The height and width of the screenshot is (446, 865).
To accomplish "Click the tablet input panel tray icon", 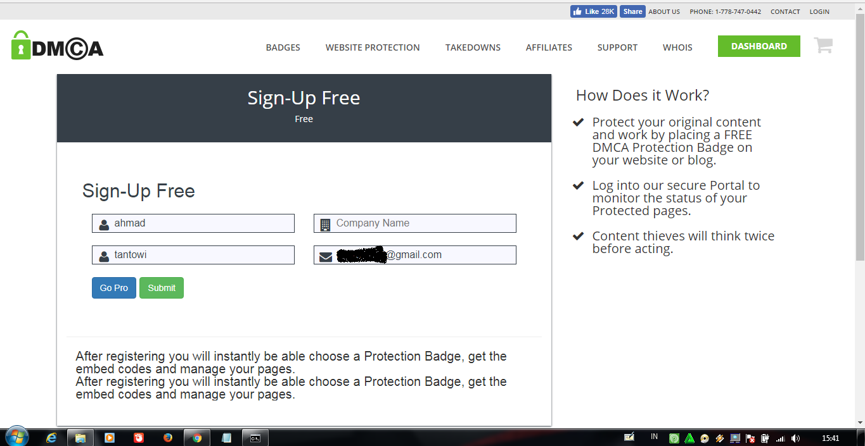I will point(629,437).
